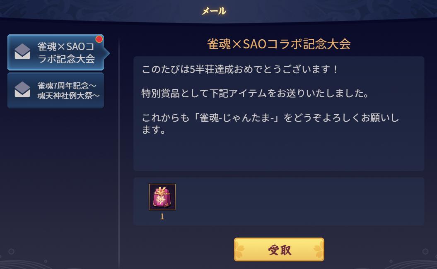Click the 特別賞品として下記アイテム message line

click(255, 93)
